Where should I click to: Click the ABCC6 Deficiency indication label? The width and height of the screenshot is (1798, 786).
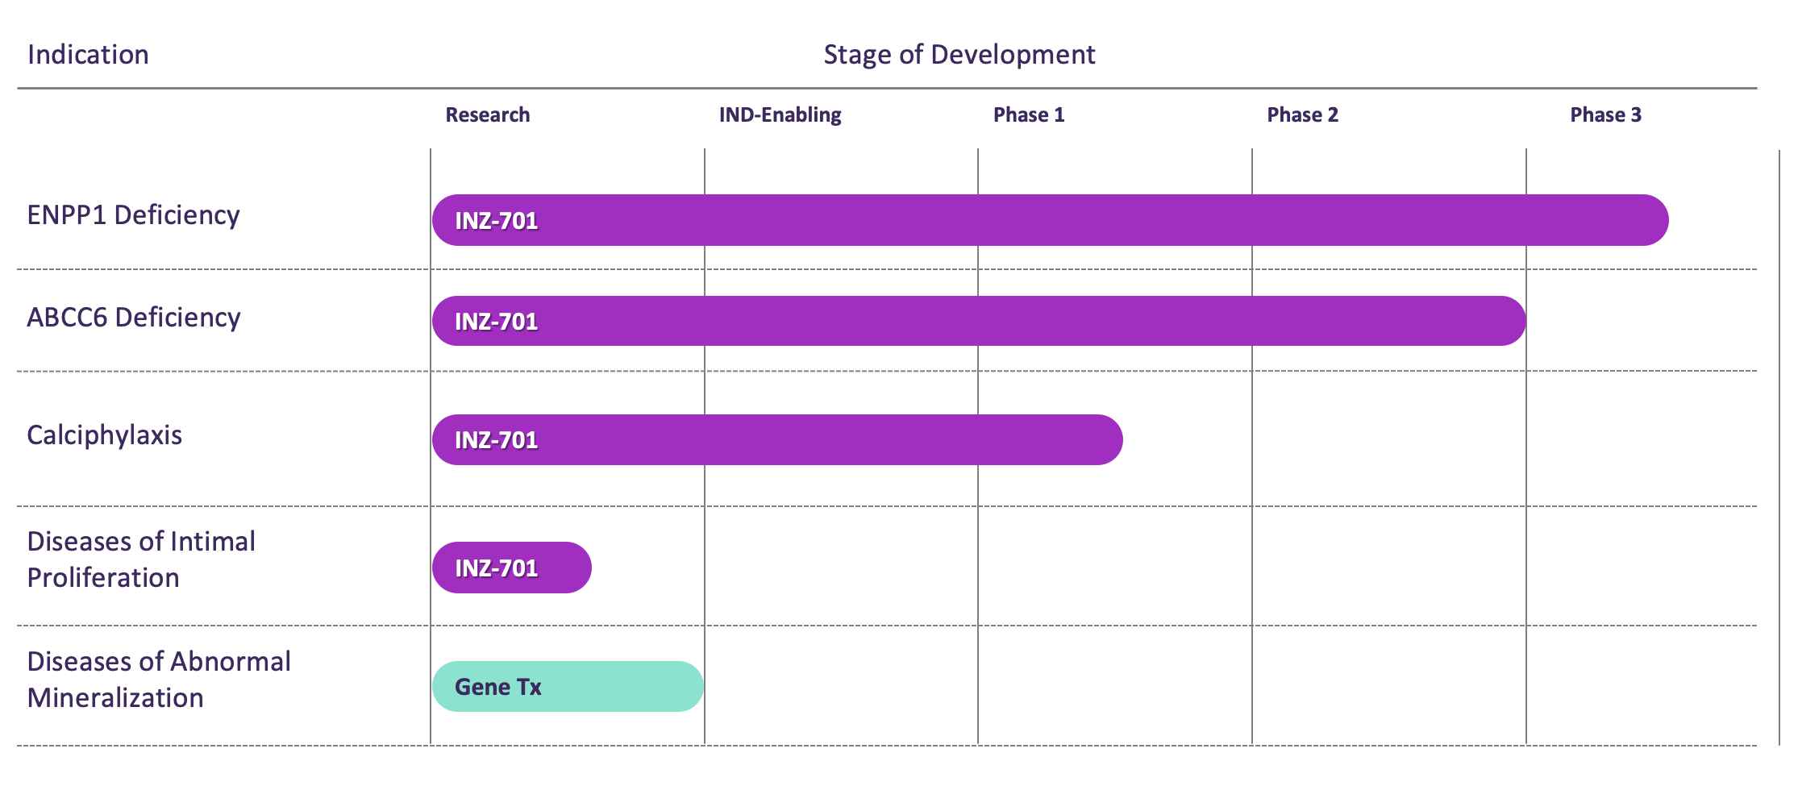[x=133, y=318]
